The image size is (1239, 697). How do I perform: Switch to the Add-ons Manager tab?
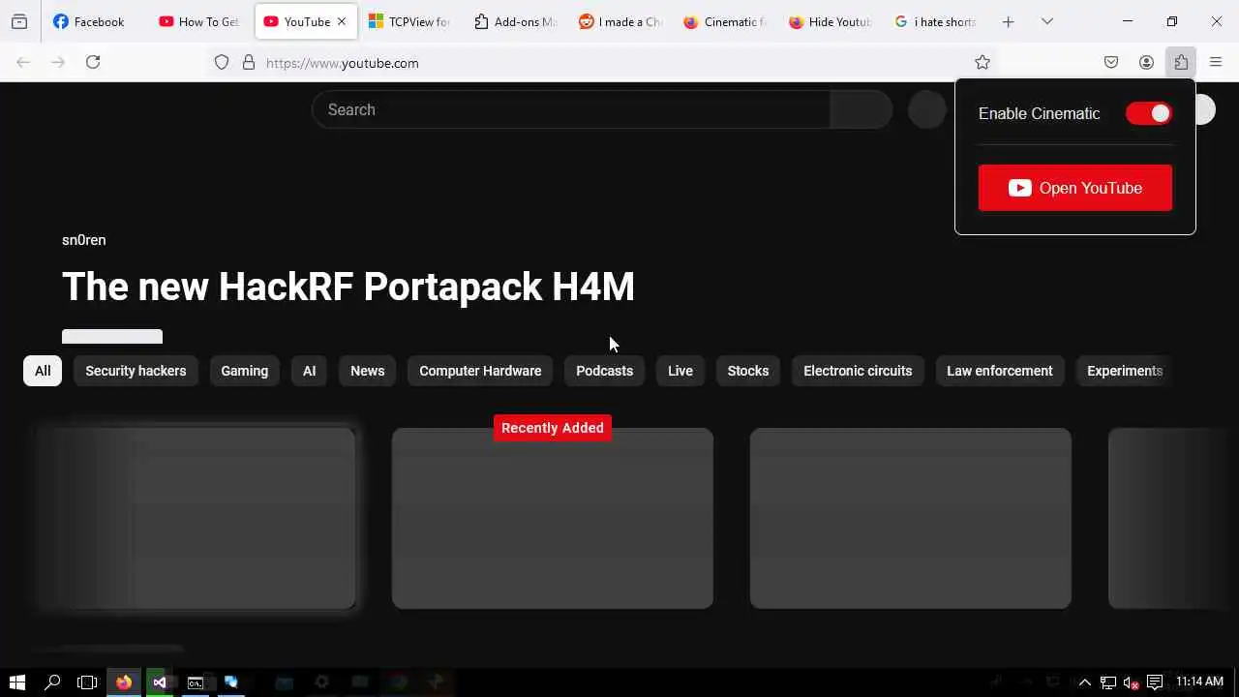pos(515,21)
